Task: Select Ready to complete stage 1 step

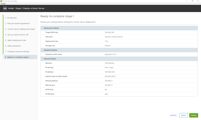Action: 18,57
